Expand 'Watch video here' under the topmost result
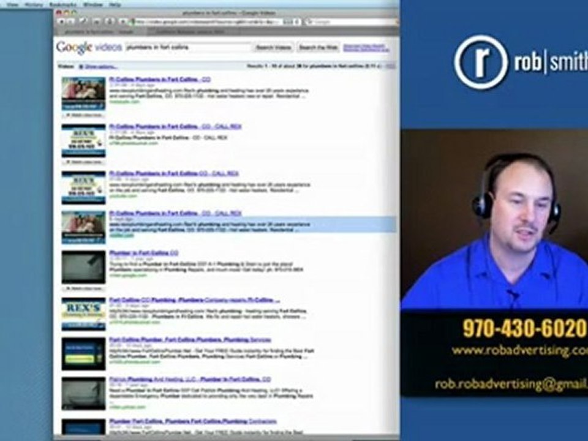Viewport: 588px width, 441px height. tap(84, 115)
